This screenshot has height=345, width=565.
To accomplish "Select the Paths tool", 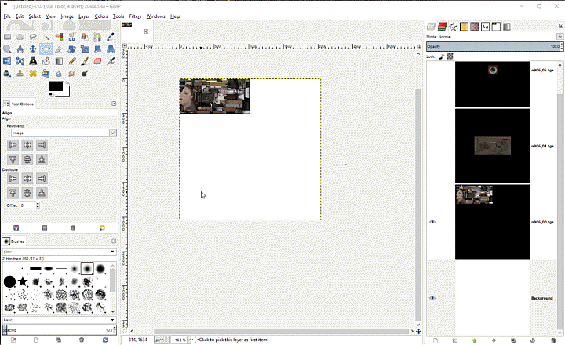I will tap(97, 37).
